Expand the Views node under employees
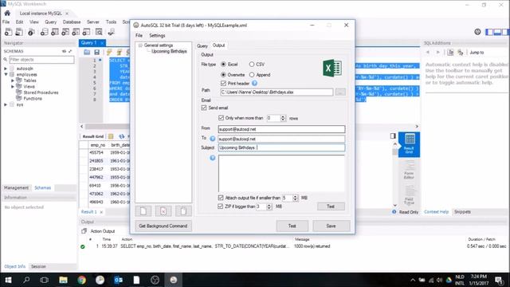Viewport: 510px width, 287px height. coord(13,87)
